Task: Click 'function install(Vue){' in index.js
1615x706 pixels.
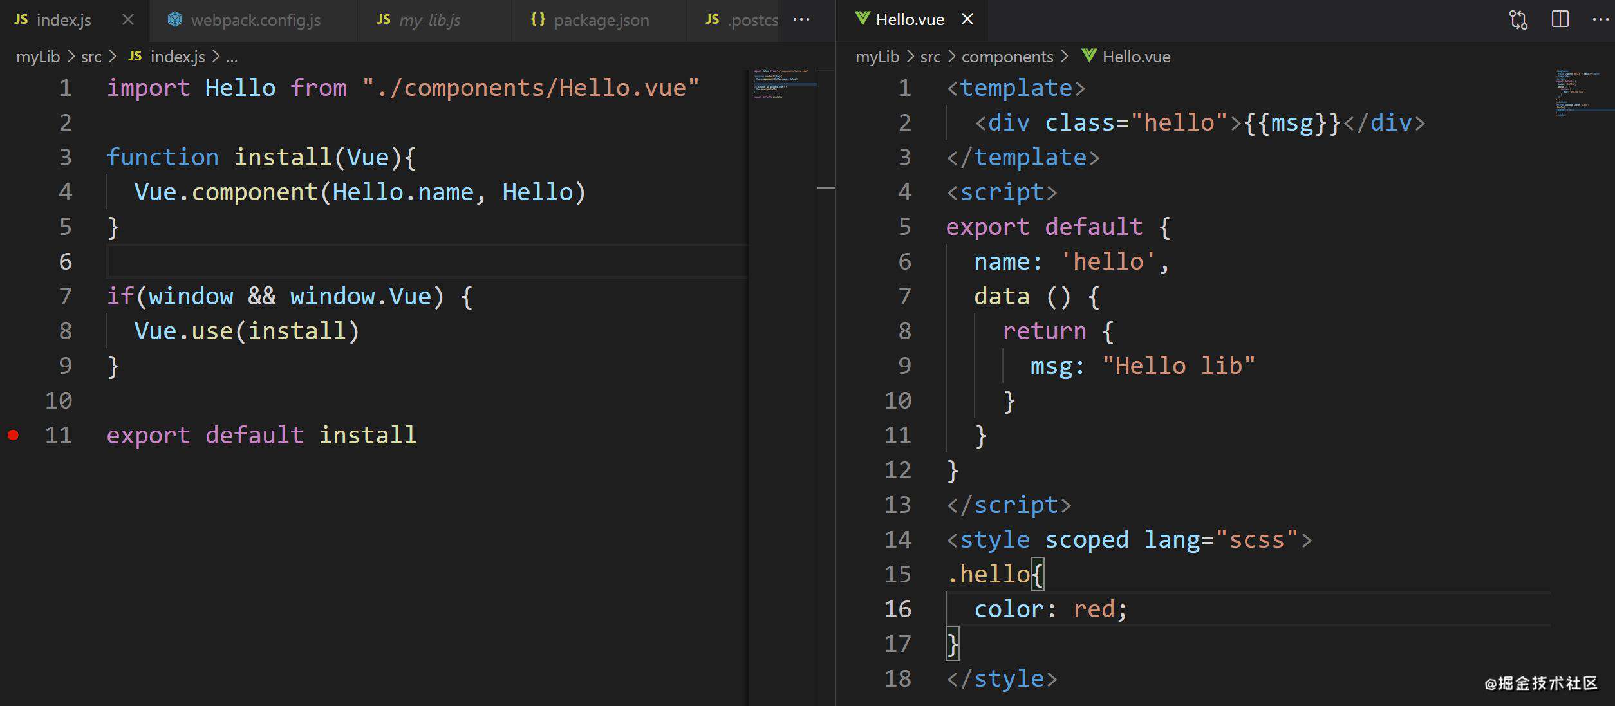Action: (x=261, y=157)
